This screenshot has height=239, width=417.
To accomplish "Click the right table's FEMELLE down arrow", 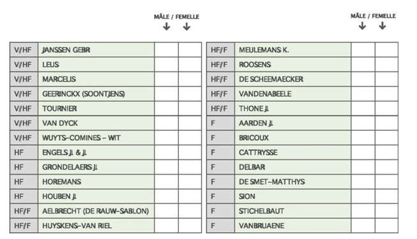I will 383,25.
